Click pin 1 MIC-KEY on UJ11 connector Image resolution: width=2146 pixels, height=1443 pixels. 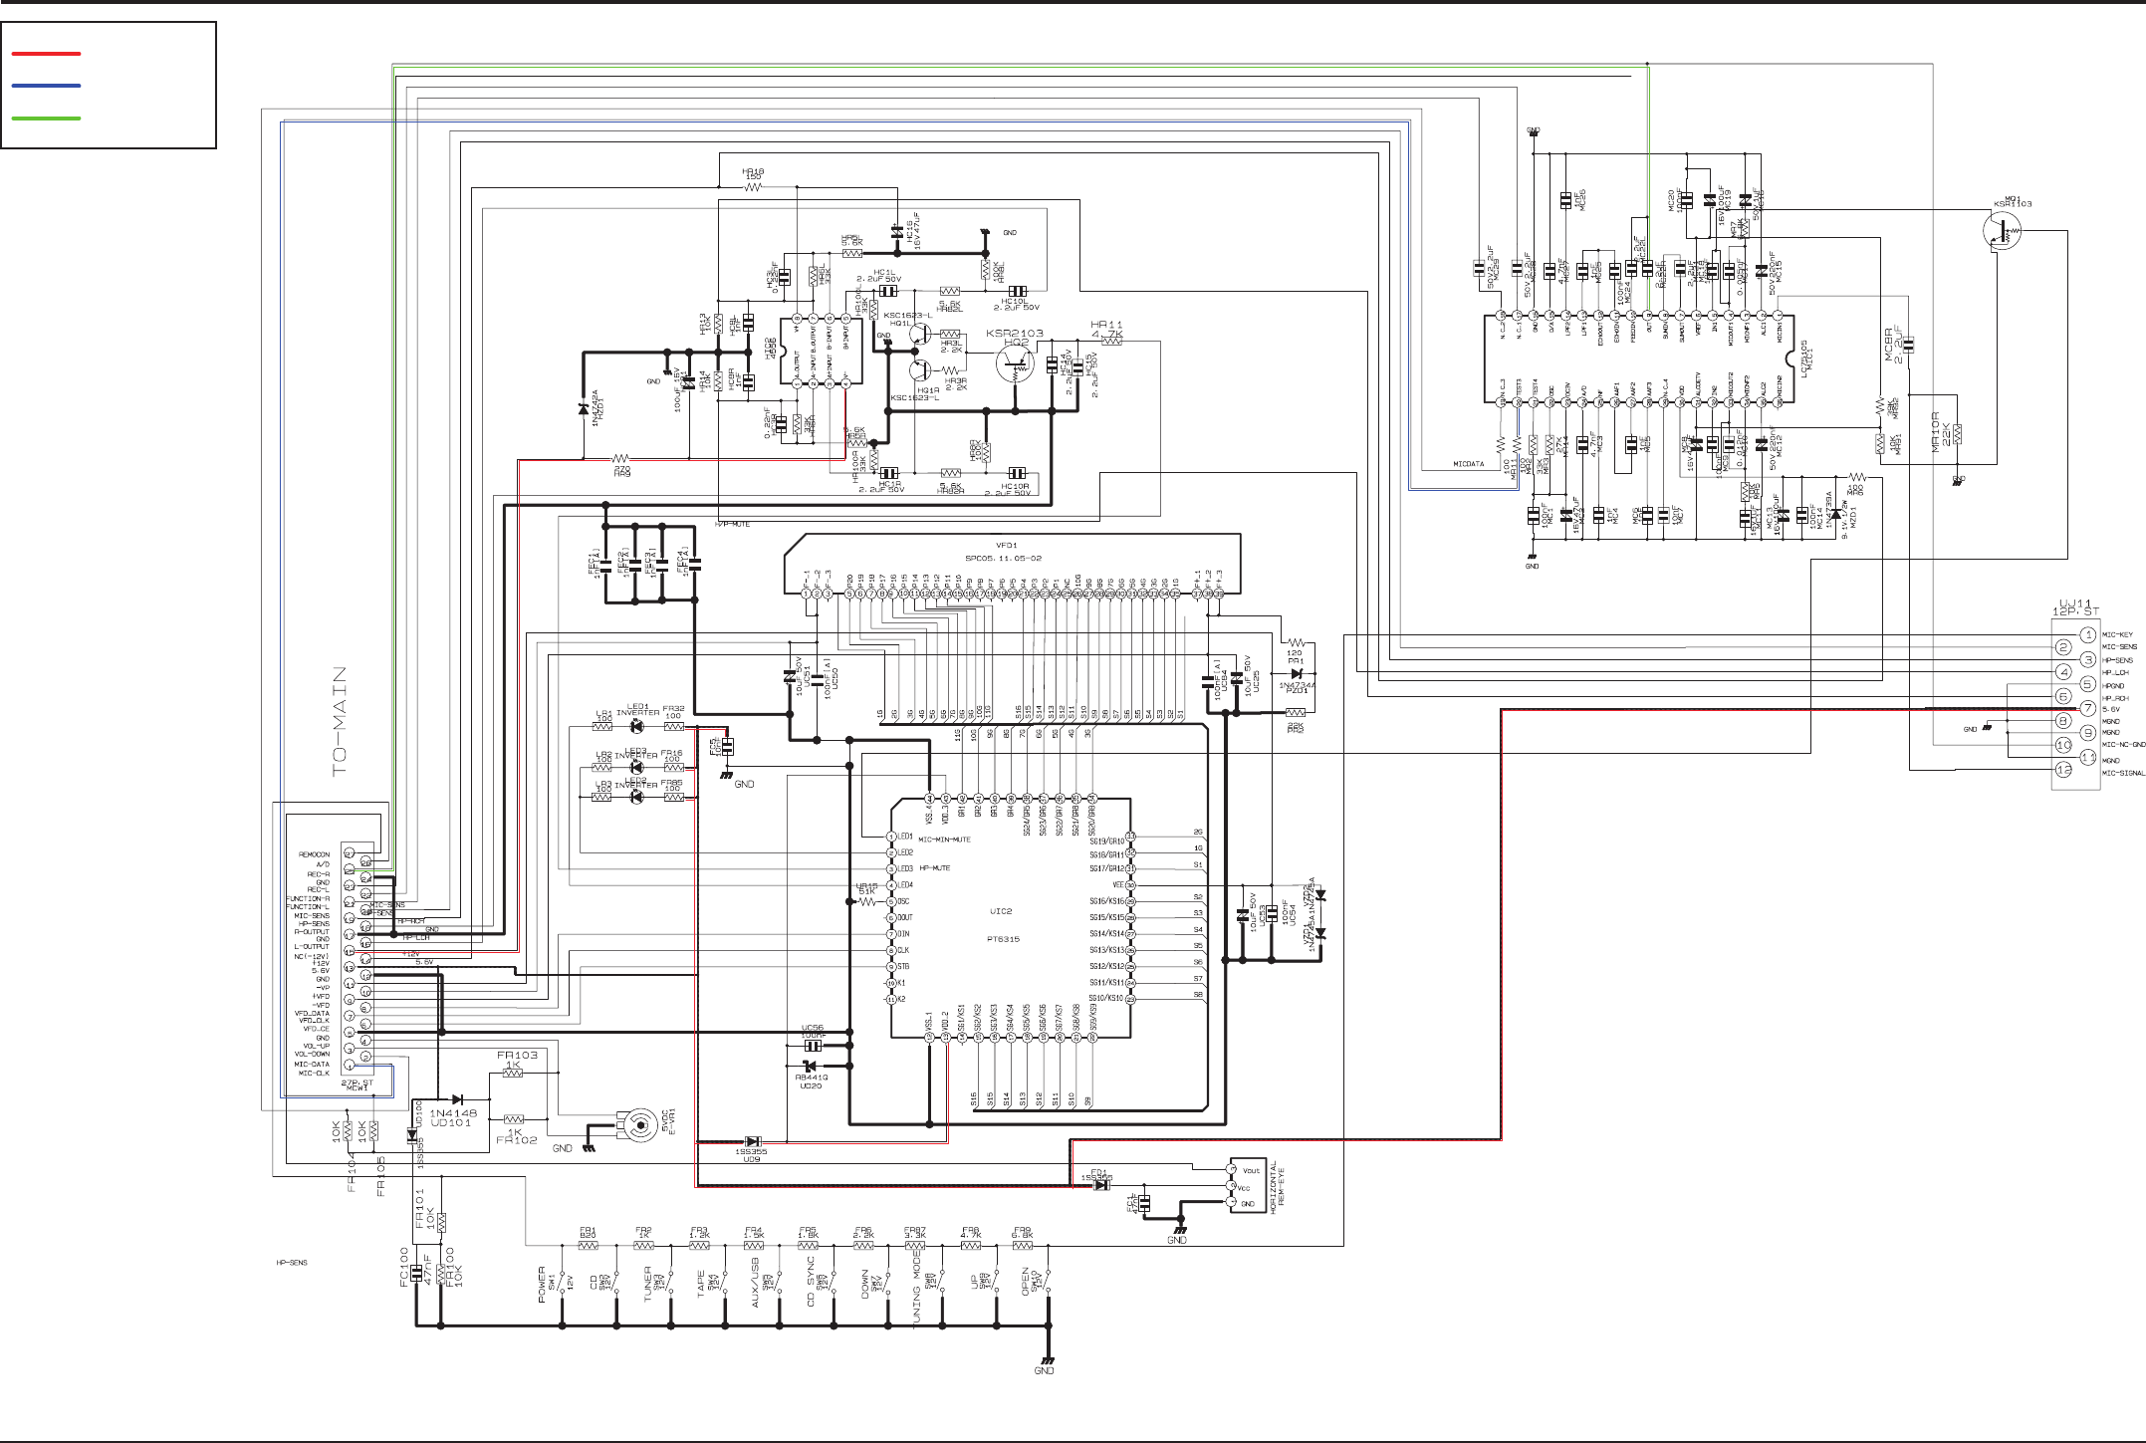click(x=2088, y=635)
